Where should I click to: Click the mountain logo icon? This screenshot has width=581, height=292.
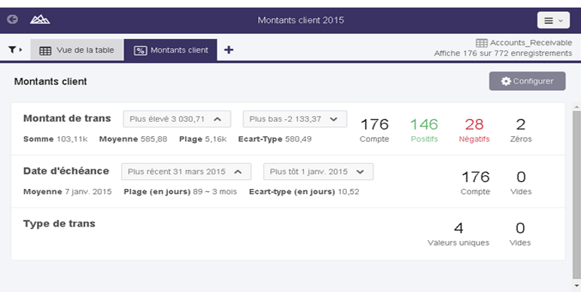point(40,20)
